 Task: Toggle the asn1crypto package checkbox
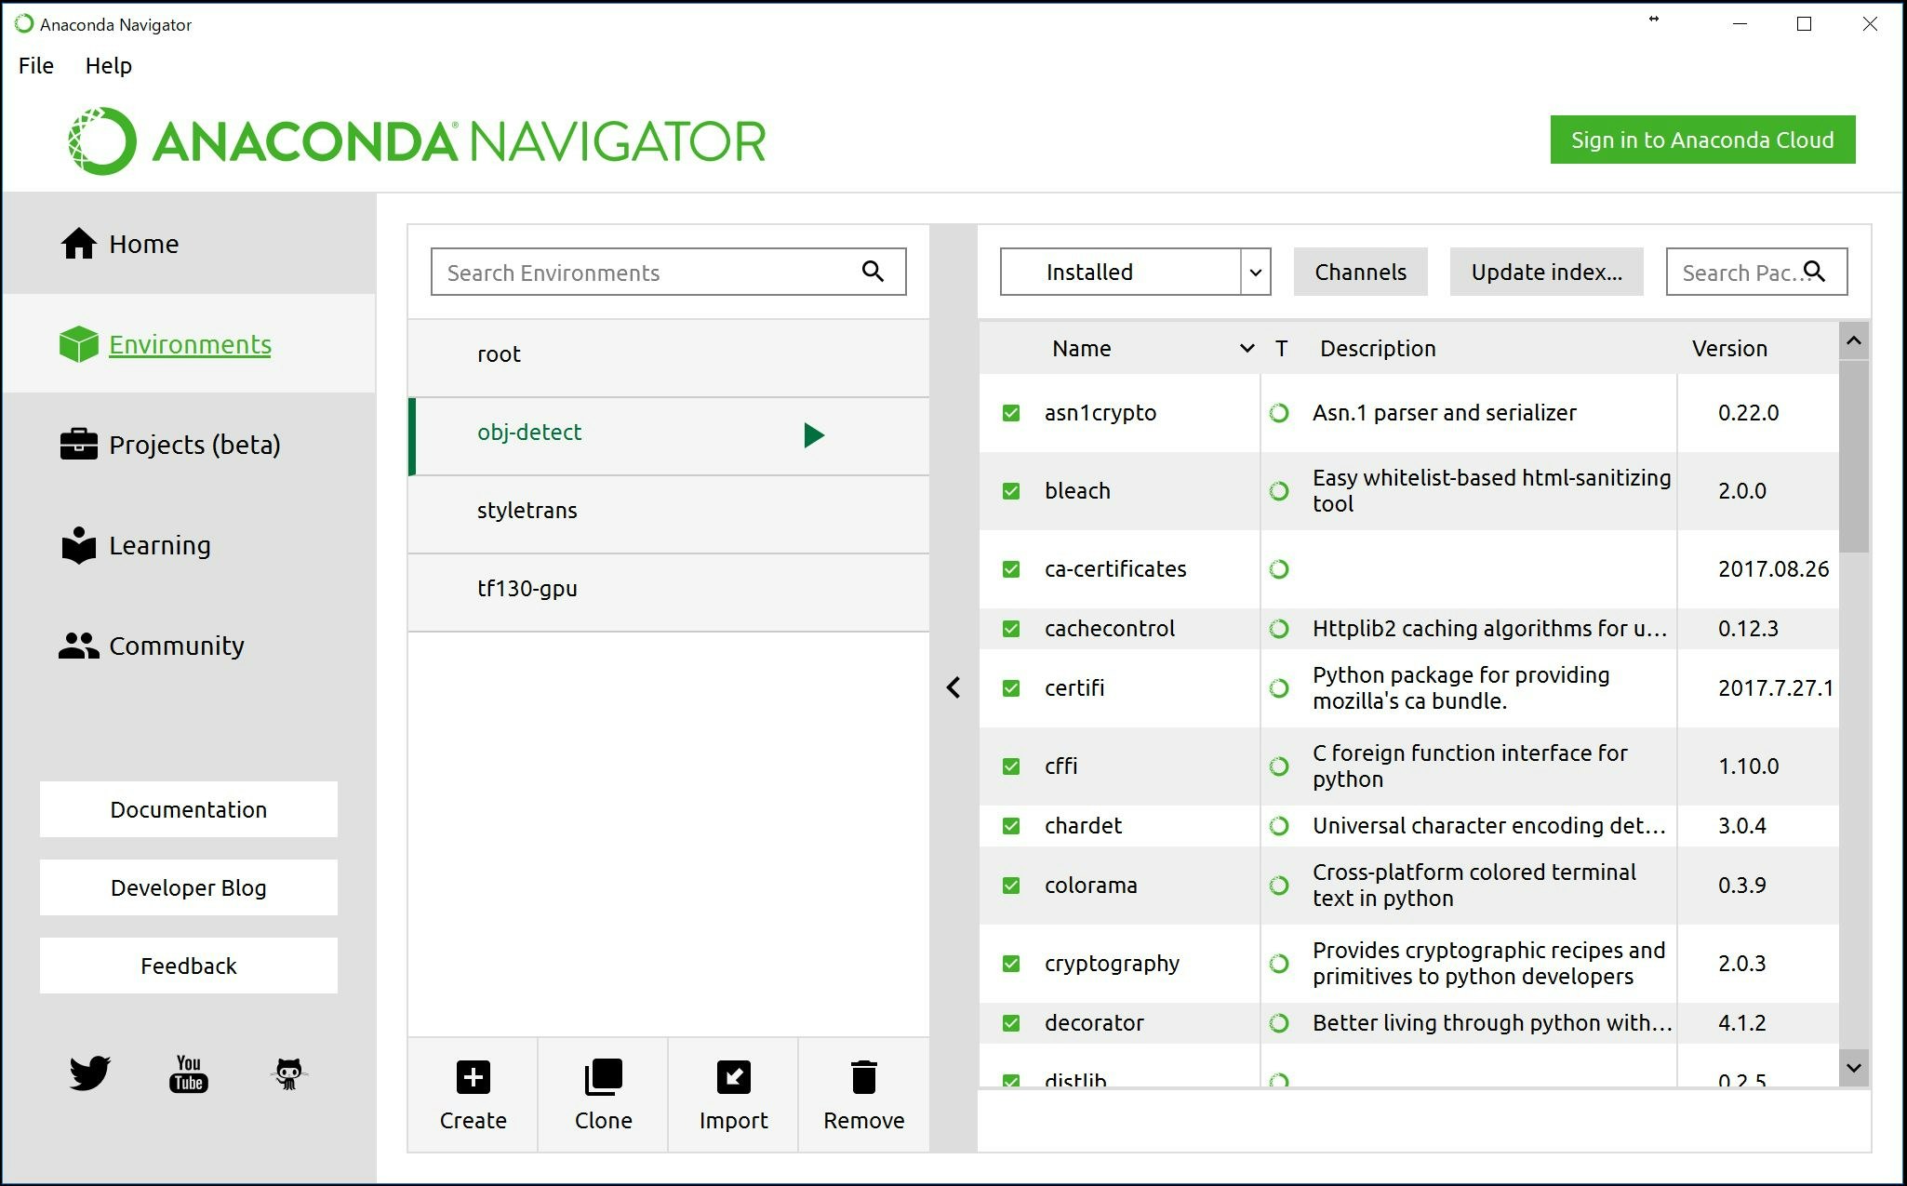[x=1011, y=413]
